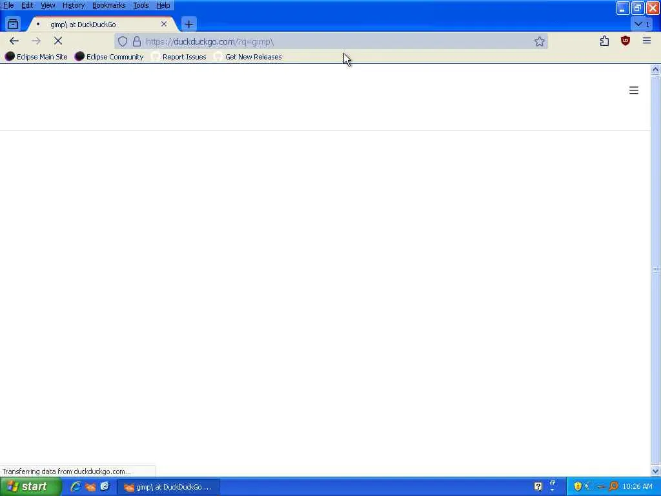Screen dimensions: 661x496
Task: Click the padlock site security icon
Action: point(137,41)
